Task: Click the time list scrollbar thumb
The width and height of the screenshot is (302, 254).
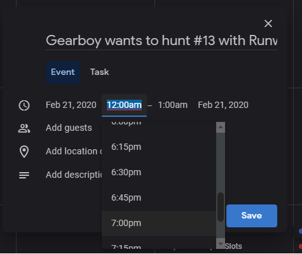Action: tap(221, 207)
